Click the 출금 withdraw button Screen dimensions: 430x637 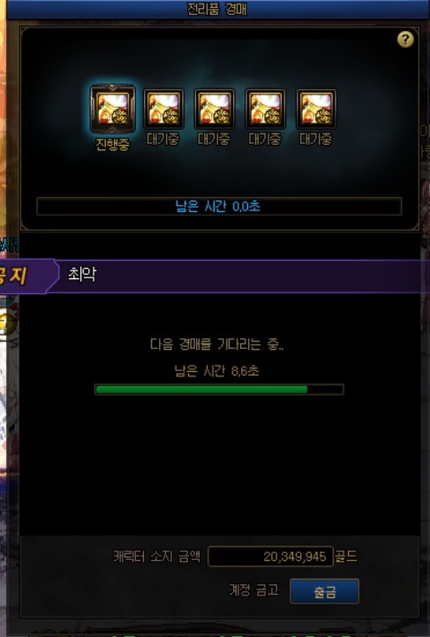click(324, 591)
